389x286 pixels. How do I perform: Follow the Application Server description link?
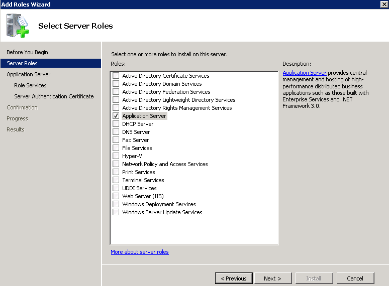point(304,73)
